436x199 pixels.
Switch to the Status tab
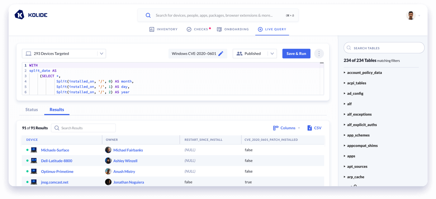[31, 110]
